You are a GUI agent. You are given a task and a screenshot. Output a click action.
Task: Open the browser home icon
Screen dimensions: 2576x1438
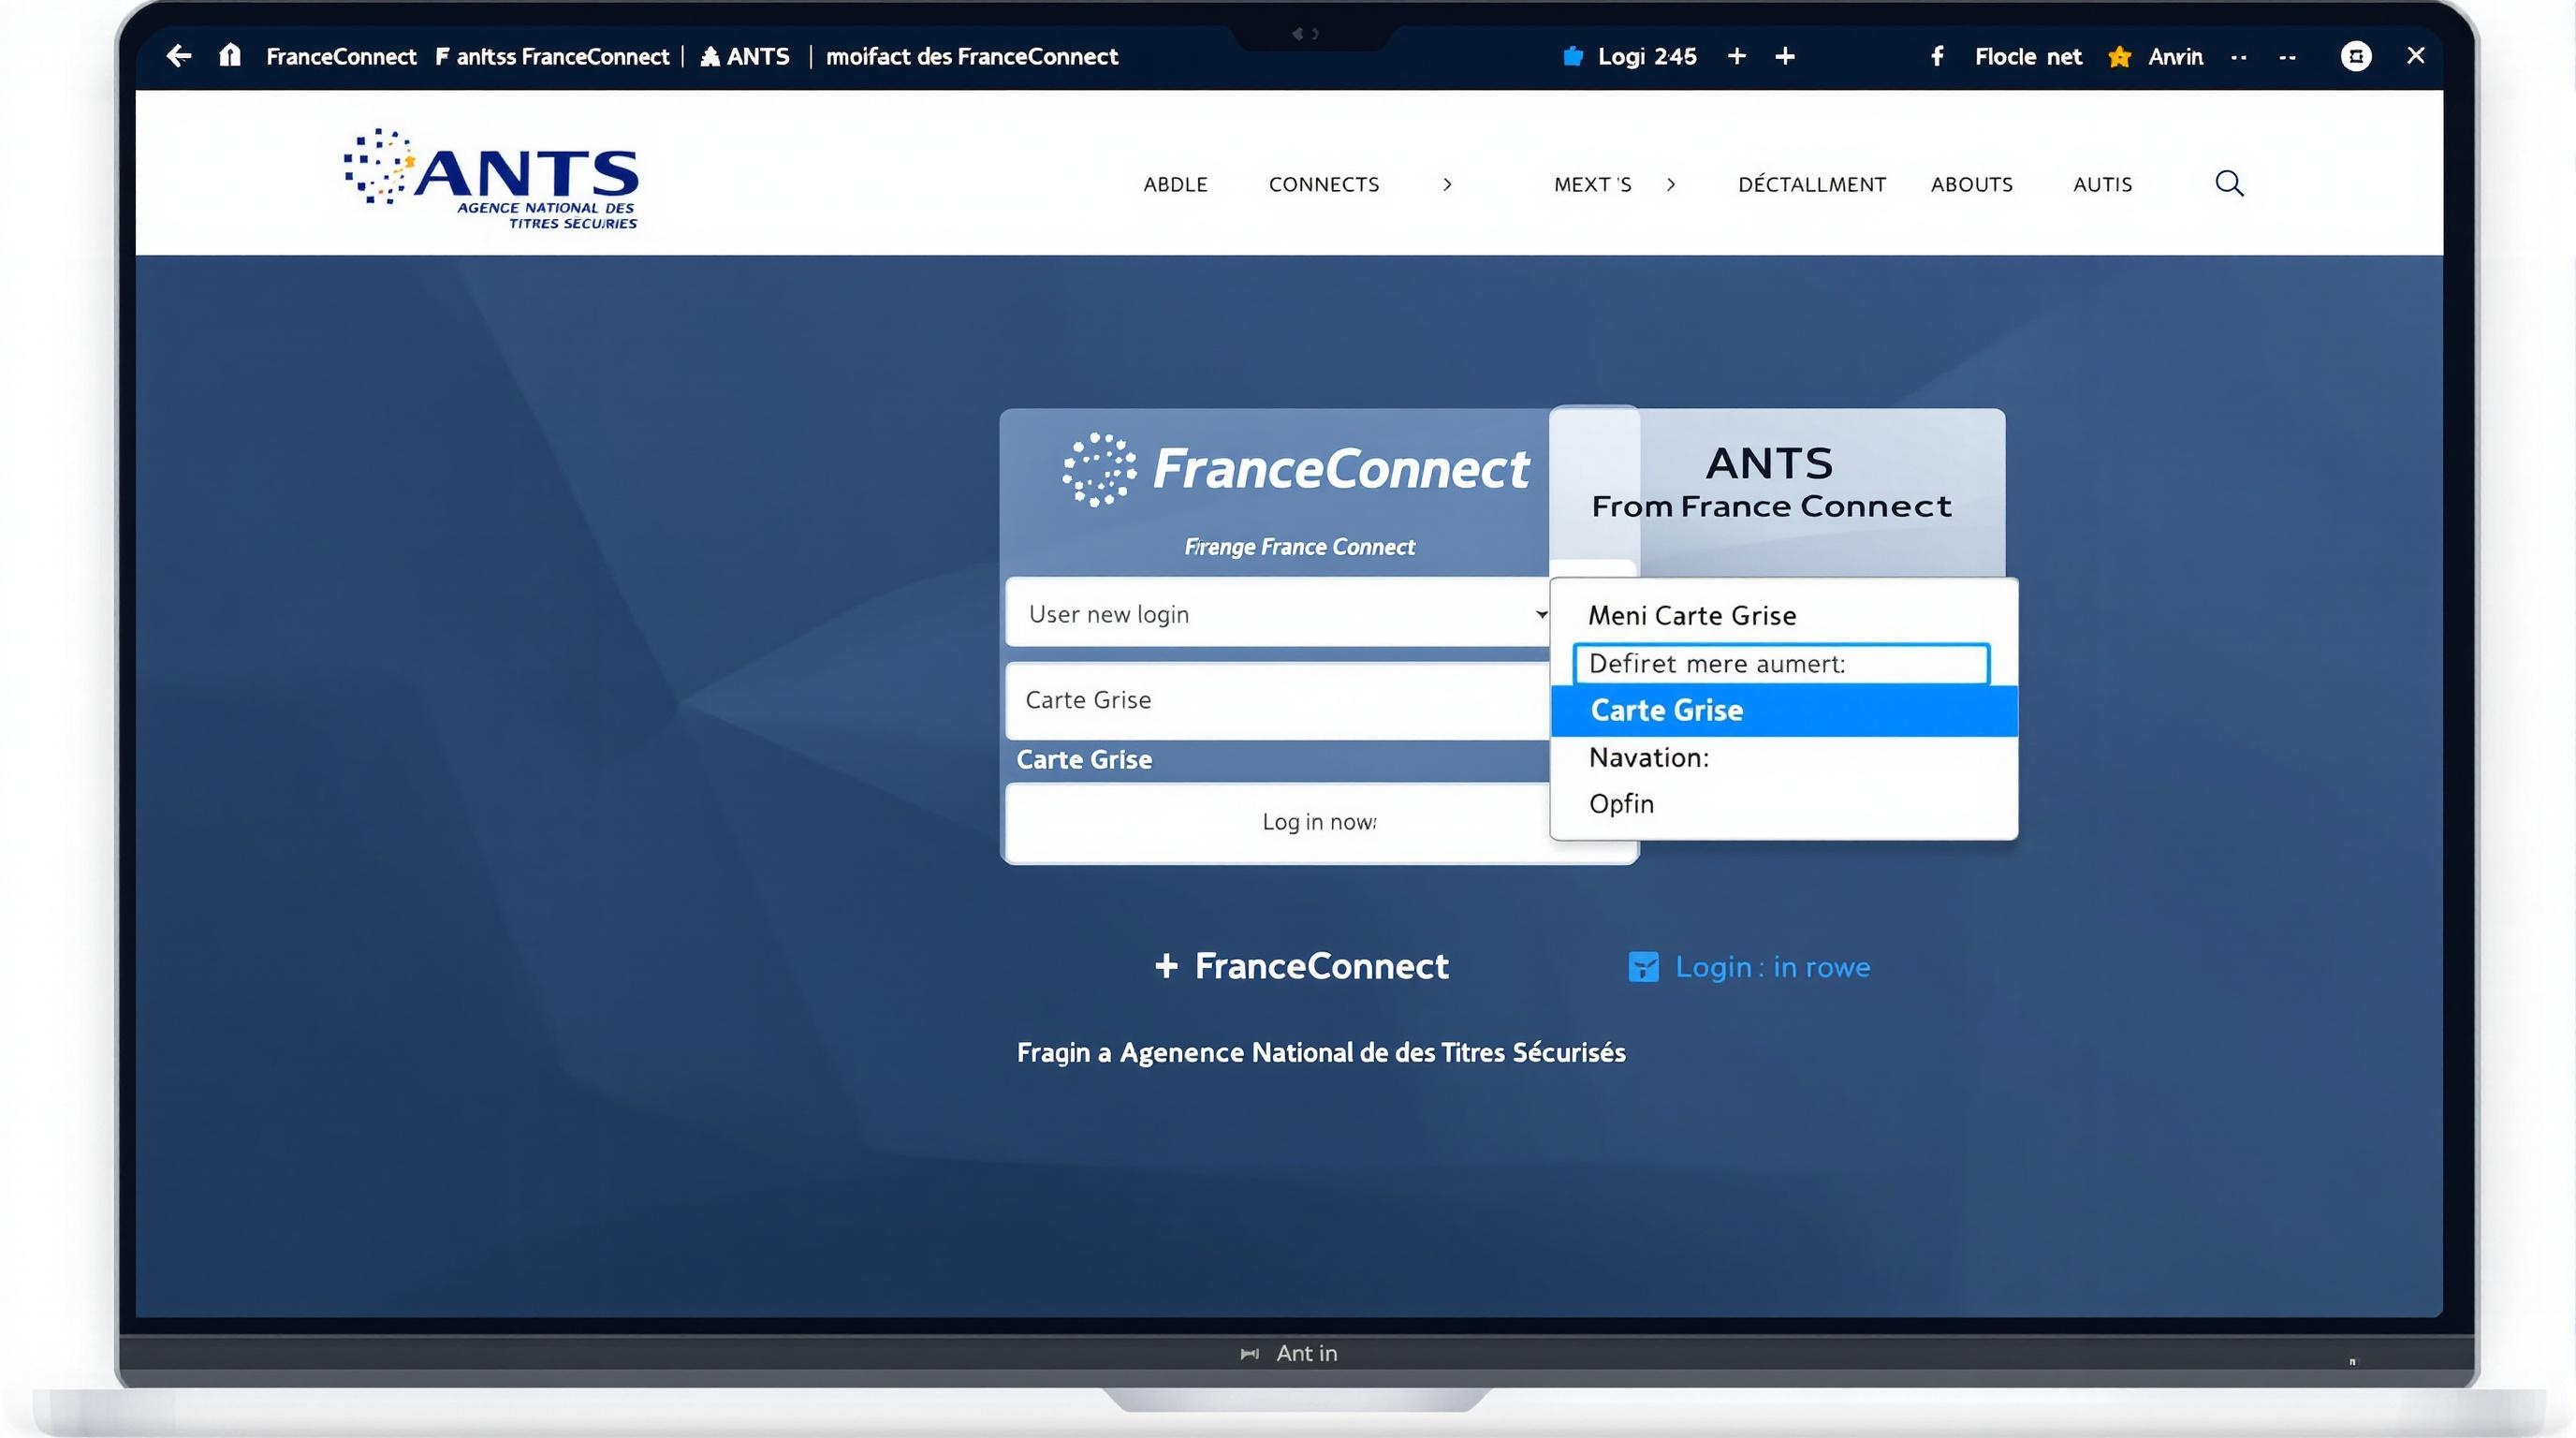230,55
